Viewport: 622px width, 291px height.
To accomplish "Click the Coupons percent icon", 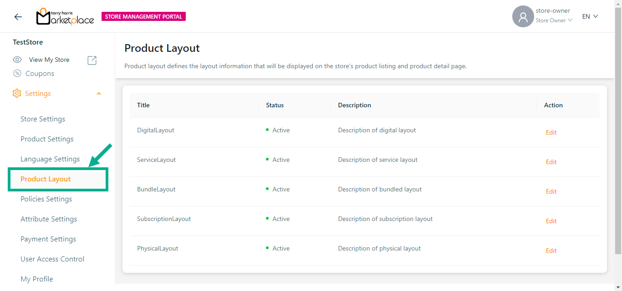I will point(17,74).
